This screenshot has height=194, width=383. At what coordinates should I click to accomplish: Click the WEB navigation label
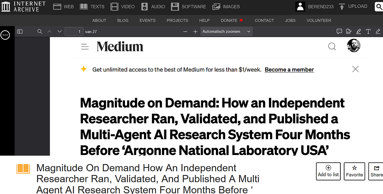69,7
